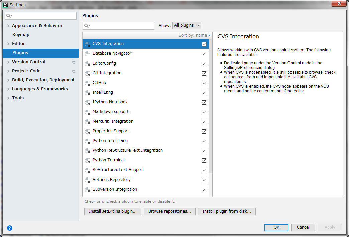This screenshot has height=237, width=349.
Task: Select ReStructuredText Support plugin row
Action: point(146,170)
